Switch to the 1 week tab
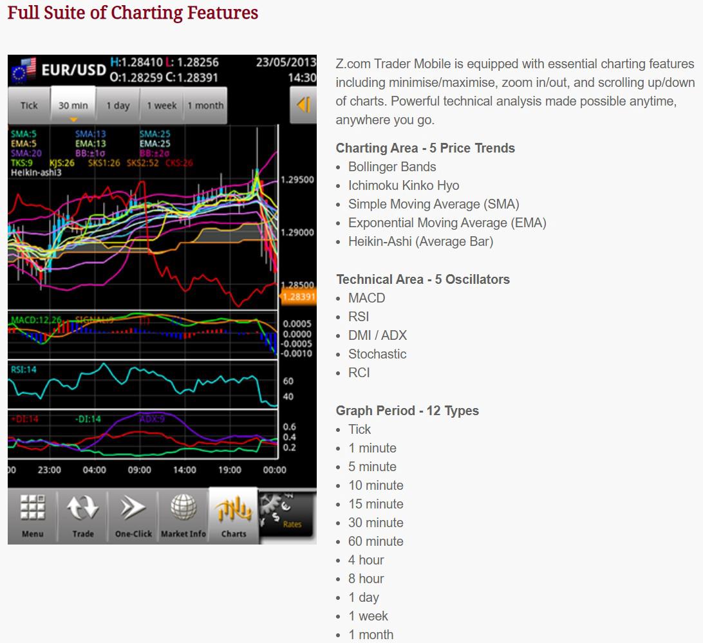Image resolution: width=703 pixels, height=643 pixels. [x=162, y=106]
